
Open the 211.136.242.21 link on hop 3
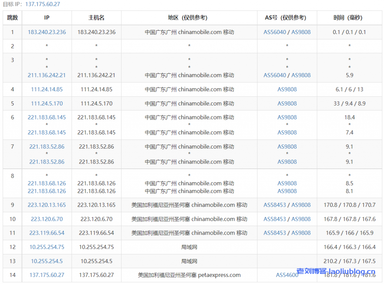46,75
